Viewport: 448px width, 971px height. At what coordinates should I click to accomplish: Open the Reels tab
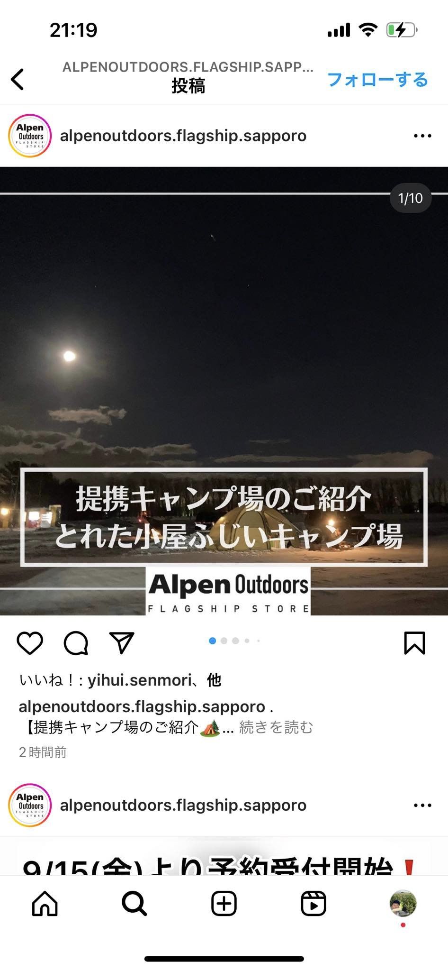click(314, 903)
